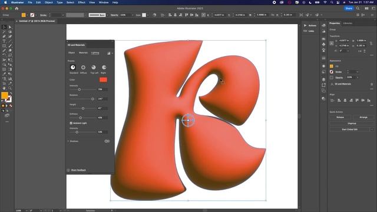Open Stroke weight dropdown in control bar

[63, 15]
